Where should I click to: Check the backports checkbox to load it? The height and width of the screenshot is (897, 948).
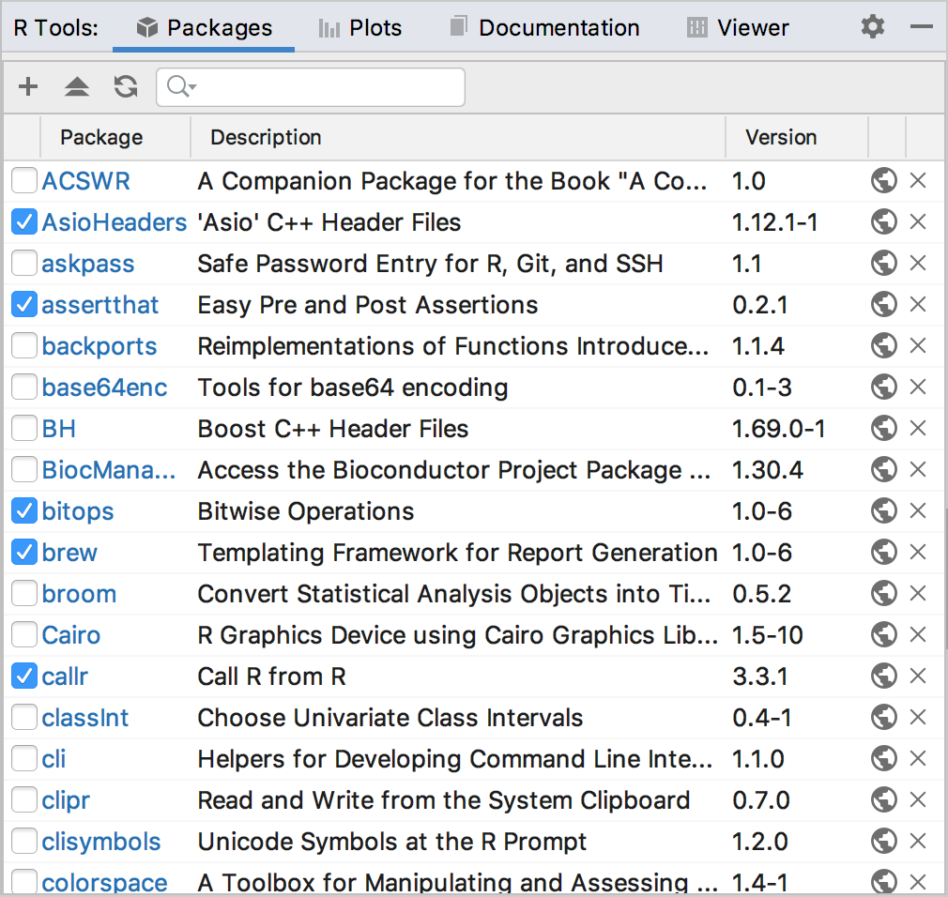click(x=23, y=345)
